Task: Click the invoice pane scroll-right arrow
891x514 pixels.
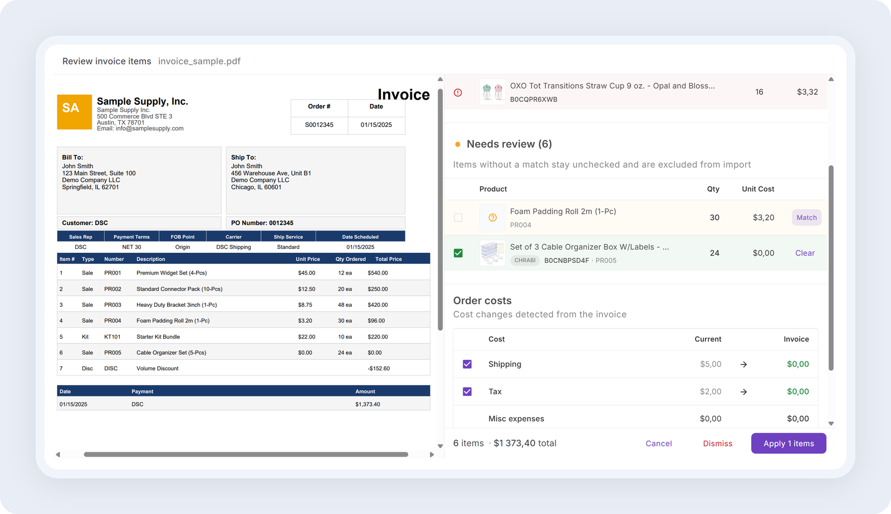Action: pyautogui.click(x=432, y=454)
